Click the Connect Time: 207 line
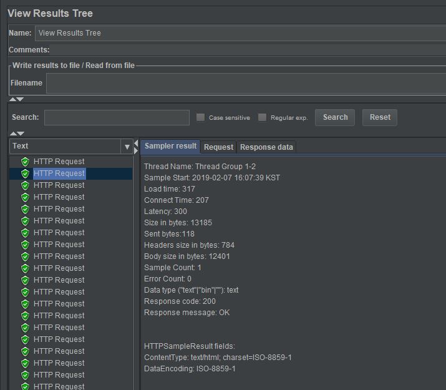The image size is (446, 390). tap(176, 200)
